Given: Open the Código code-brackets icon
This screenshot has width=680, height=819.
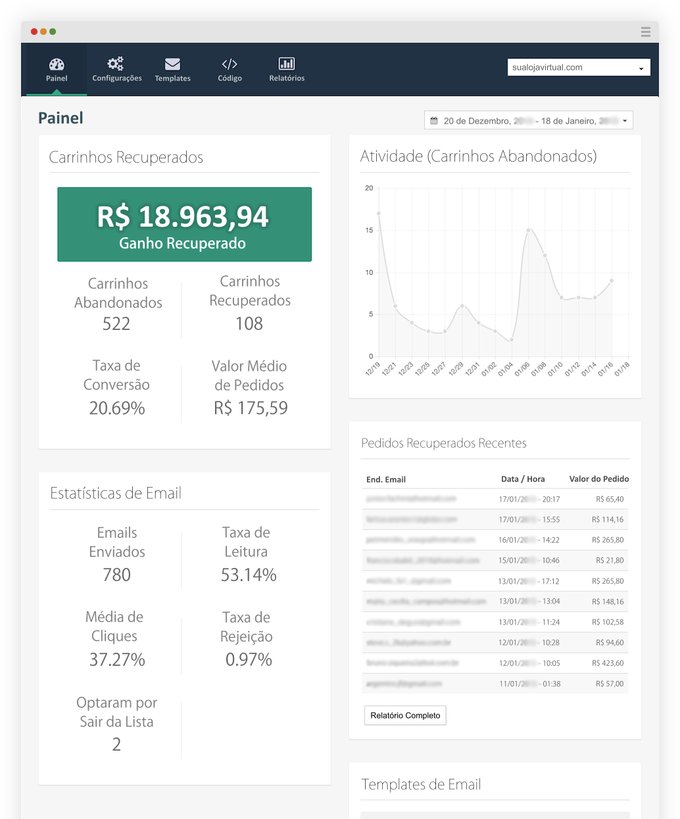Looking at the screenshot, I should (x=230, y=64).
